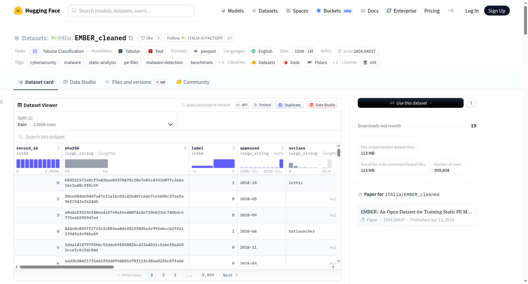This screenshot has height=284, width=528.
Task: Sort the record_id column
Action: coord(58,148)
